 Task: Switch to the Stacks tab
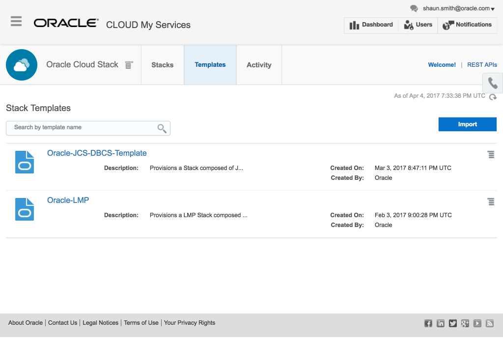162,65
